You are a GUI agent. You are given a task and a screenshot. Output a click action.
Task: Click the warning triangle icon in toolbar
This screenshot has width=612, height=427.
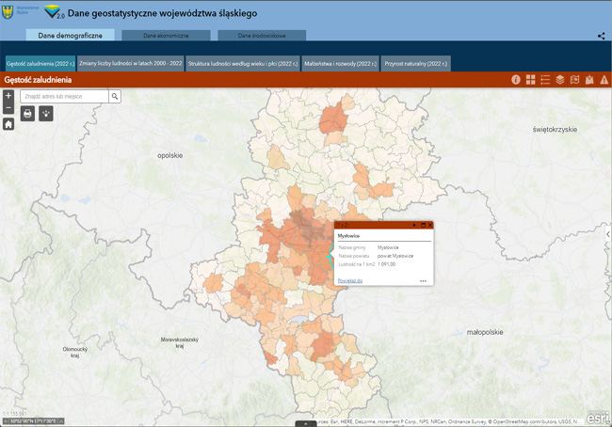click(x=604, y=80)
